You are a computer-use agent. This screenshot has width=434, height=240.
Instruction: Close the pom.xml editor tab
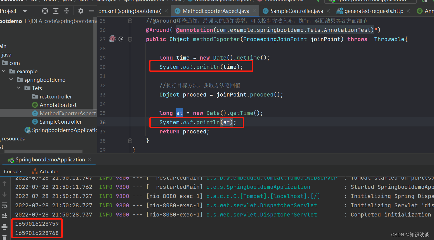pos(166,11)
